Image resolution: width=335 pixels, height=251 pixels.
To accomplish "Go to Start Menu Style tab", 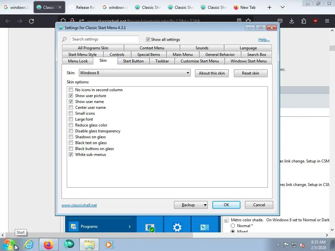I will (x=82, y=55).
